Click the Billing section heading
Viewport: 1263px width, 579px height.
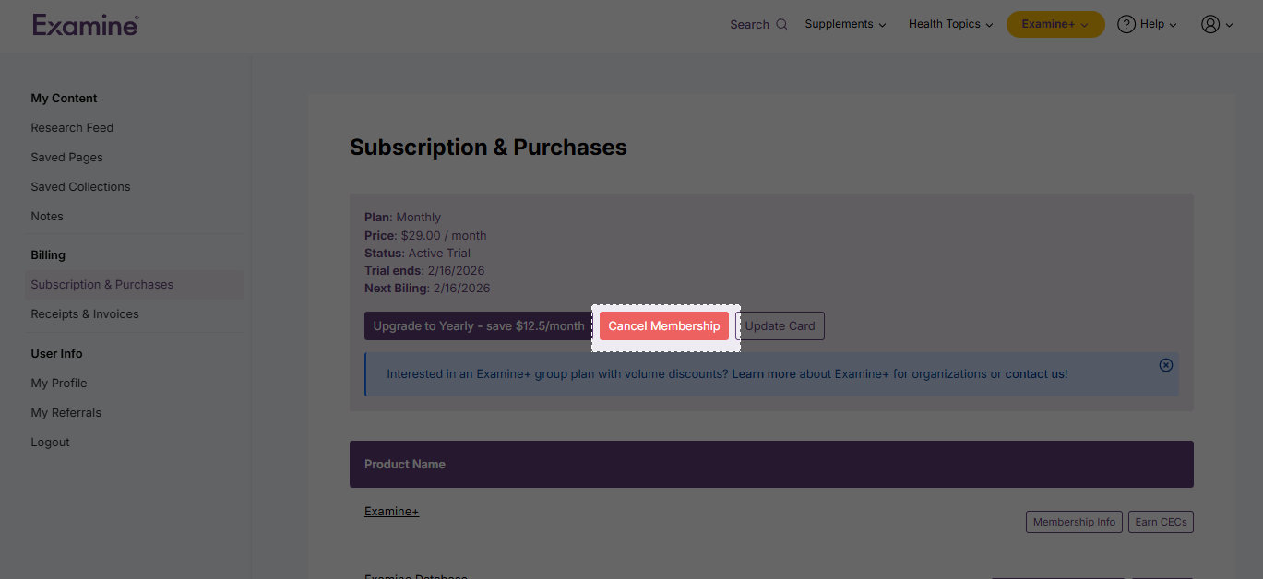pyautogui.click(x=48, y=255)
